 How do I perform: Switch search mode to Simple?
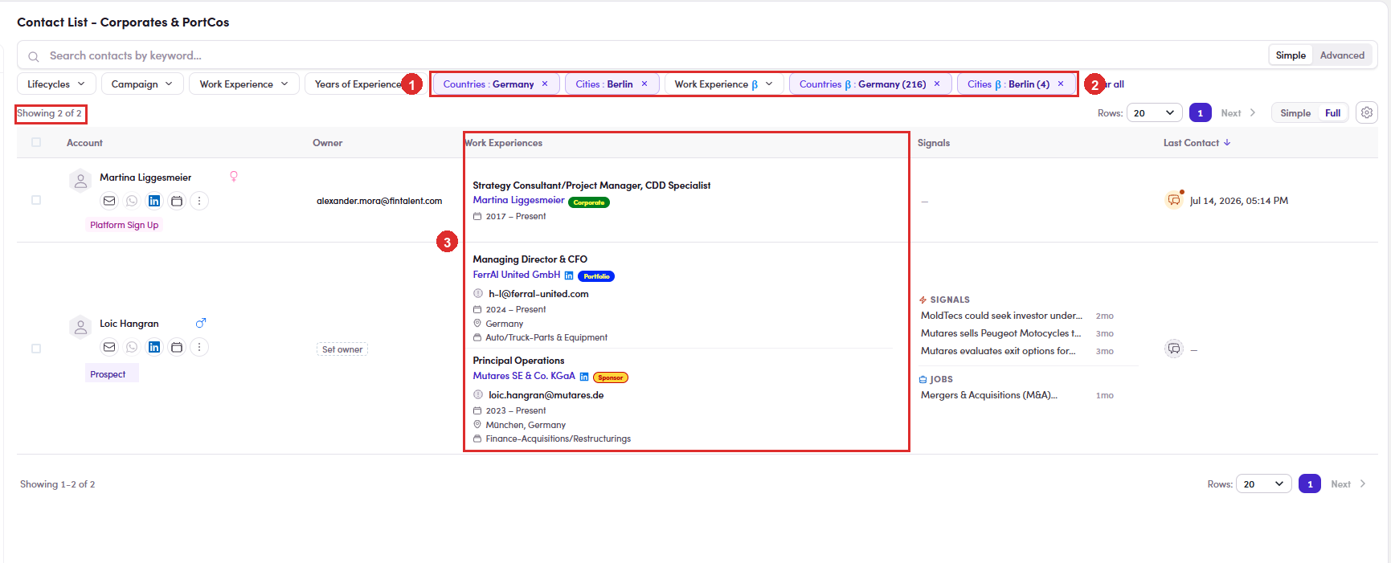tap(1291, 55)
